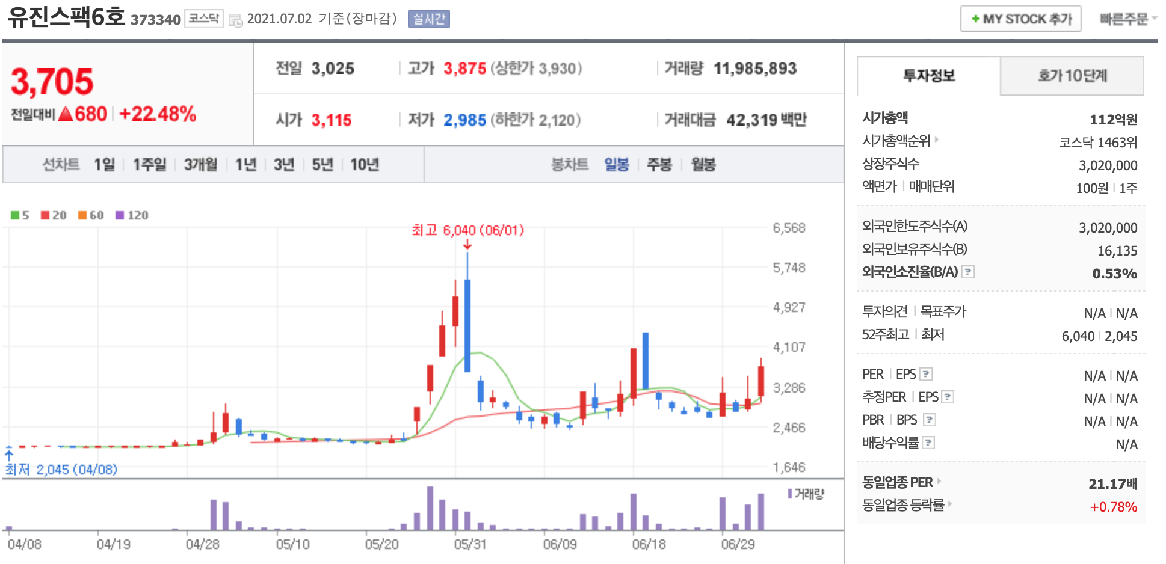Click the 저가 value 2,985
This screenshot has width=1166, height=564.
click(x=465, y=120)
